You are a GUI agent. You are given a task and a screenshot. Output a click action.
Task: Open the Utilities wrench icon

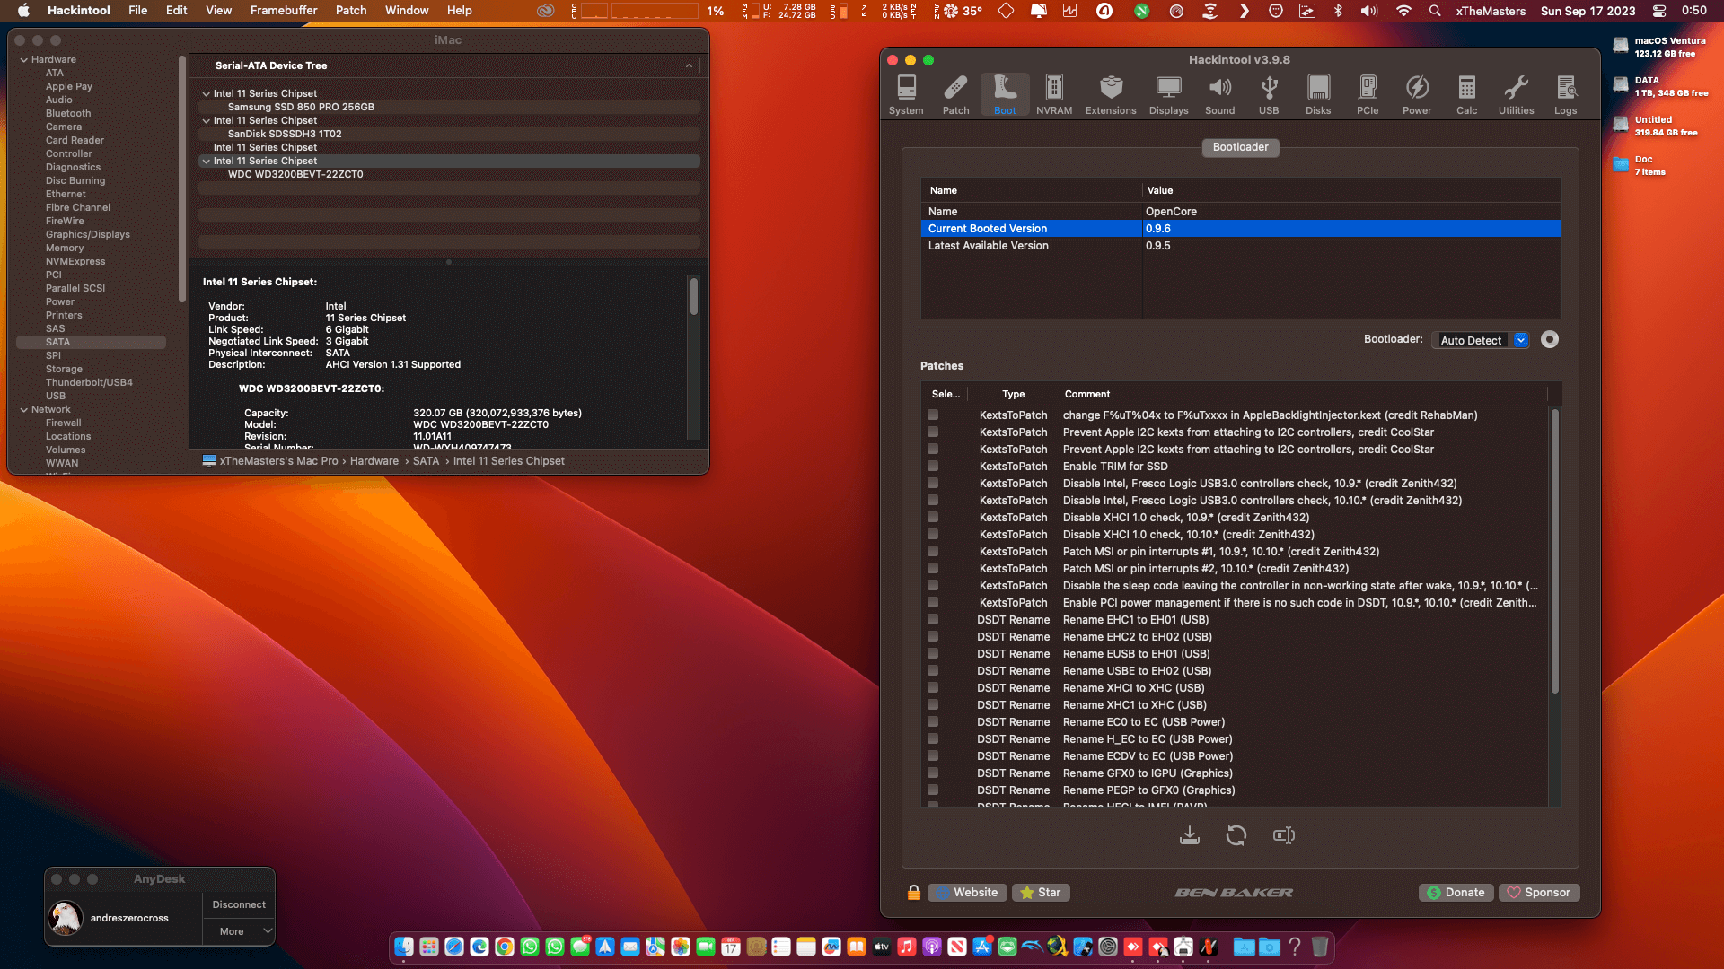coord(1516,95)
